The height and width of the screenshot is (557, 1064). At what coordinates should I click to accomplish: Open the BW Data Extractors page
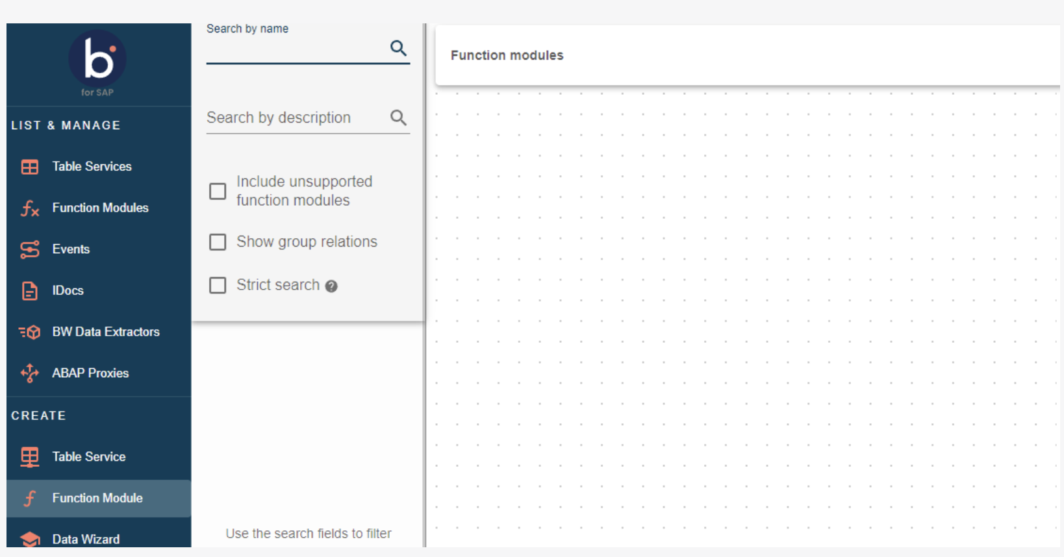[x=106, y=332]
